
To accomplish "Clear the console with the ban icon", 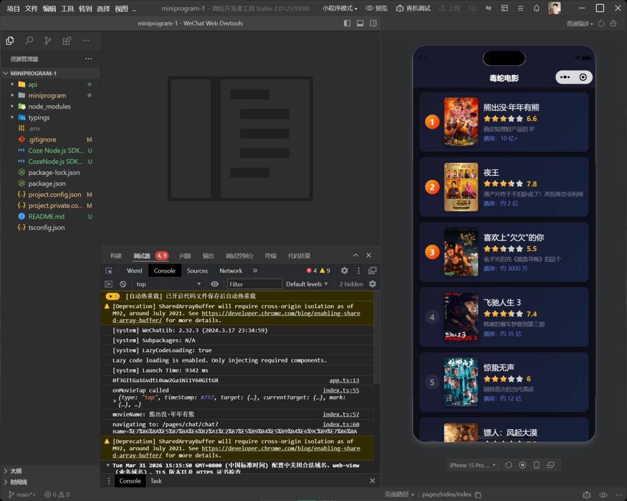I will tap(122, 284).
